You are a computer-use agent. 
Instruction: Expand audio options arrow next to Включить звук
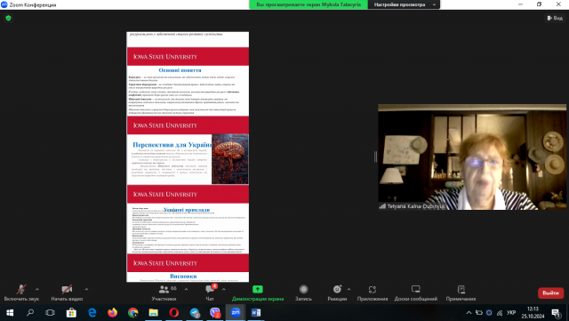point(37,289)
